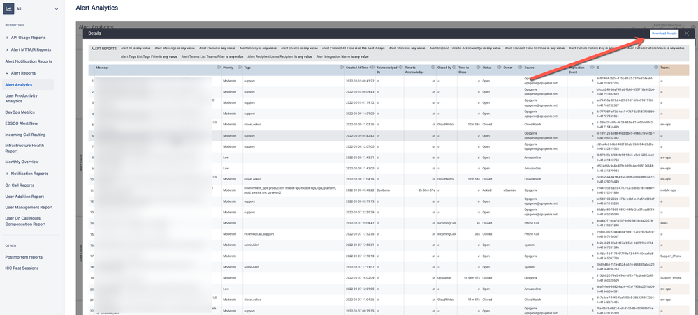Open the Acknowledged By column gear
Image resolution: width=698 pixels, height=315 pixels.
tap(400, 67)
